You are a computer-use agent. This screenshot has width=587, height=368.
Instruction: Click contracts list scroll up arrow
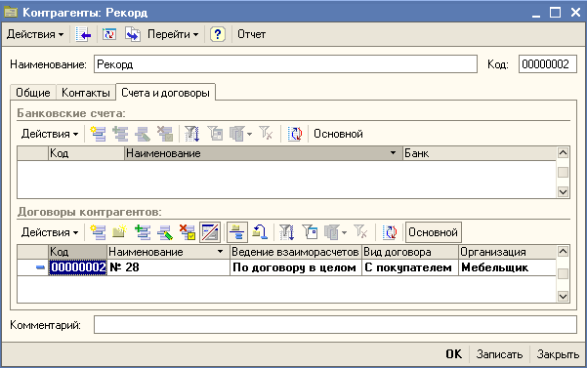(563, 252)
